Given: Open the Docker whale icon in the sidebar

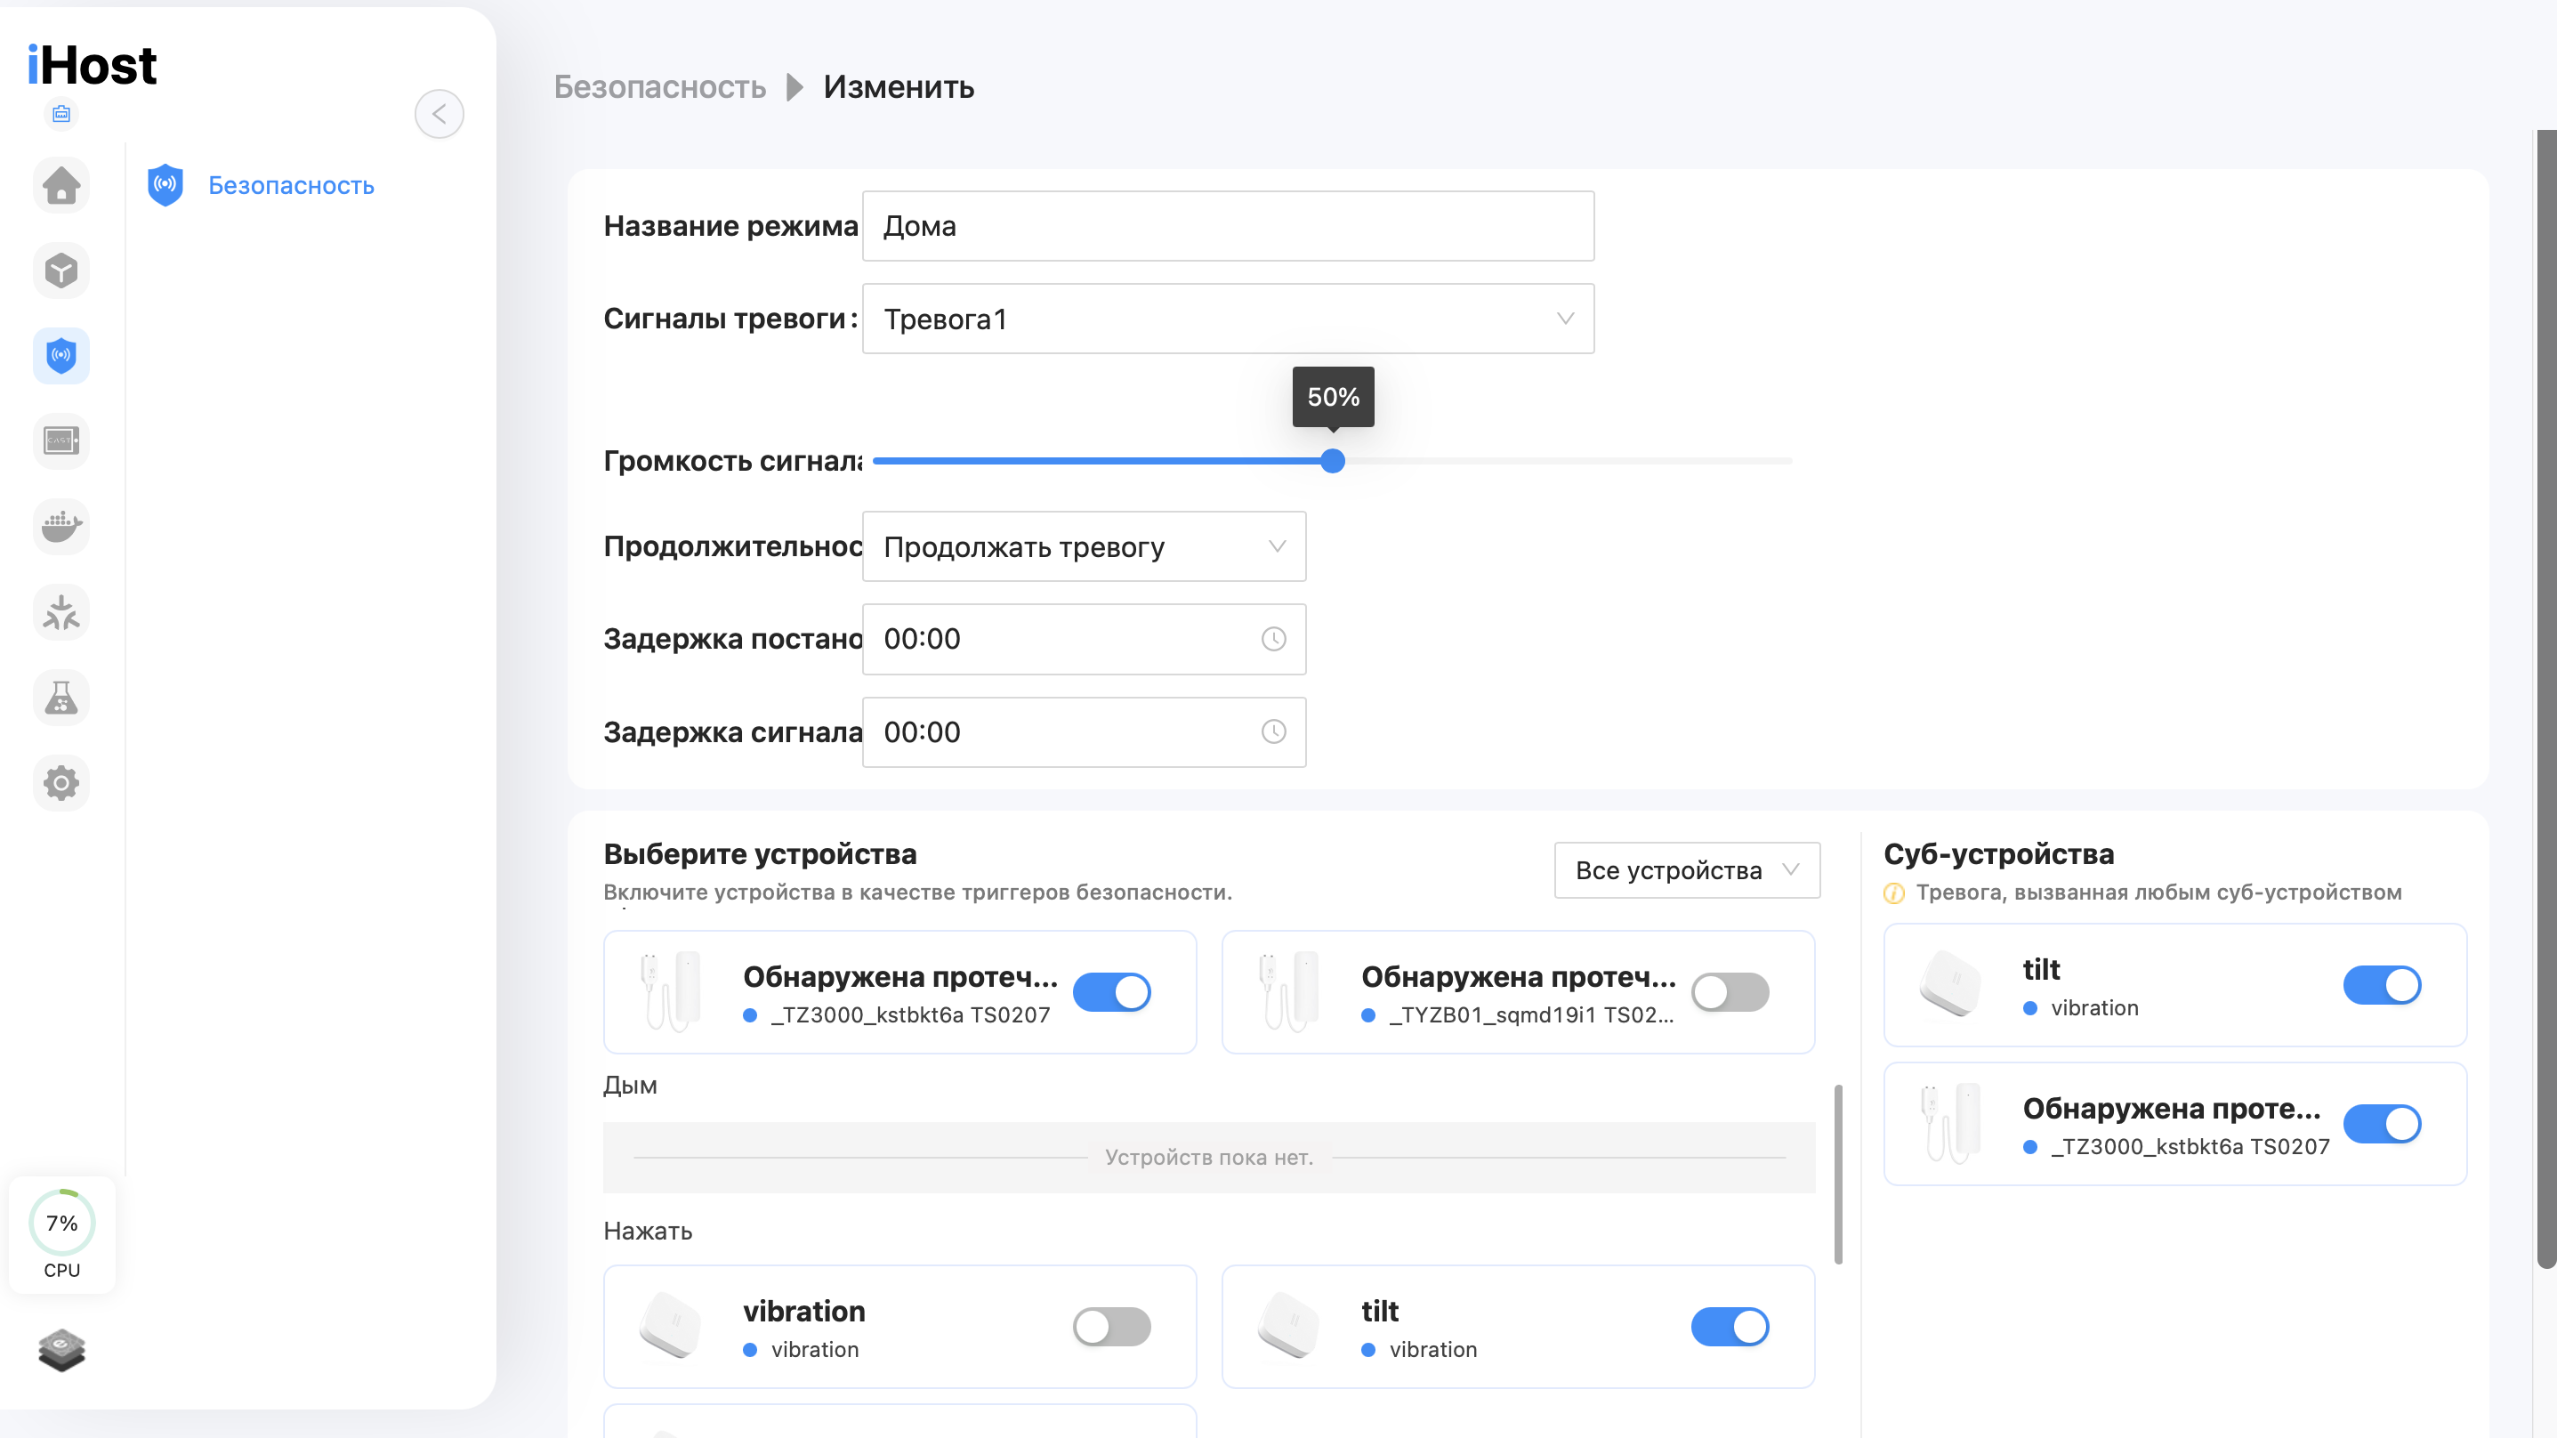Looking at the screenshot, I should tap(61, 525).
